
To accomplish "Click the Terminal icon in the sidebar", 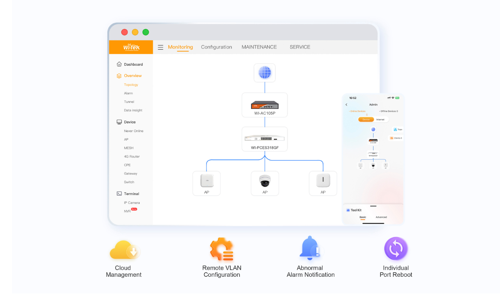I will (119, 194).
